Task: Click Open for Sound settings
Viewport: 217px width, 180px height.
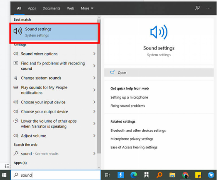Action: [159, 72]
